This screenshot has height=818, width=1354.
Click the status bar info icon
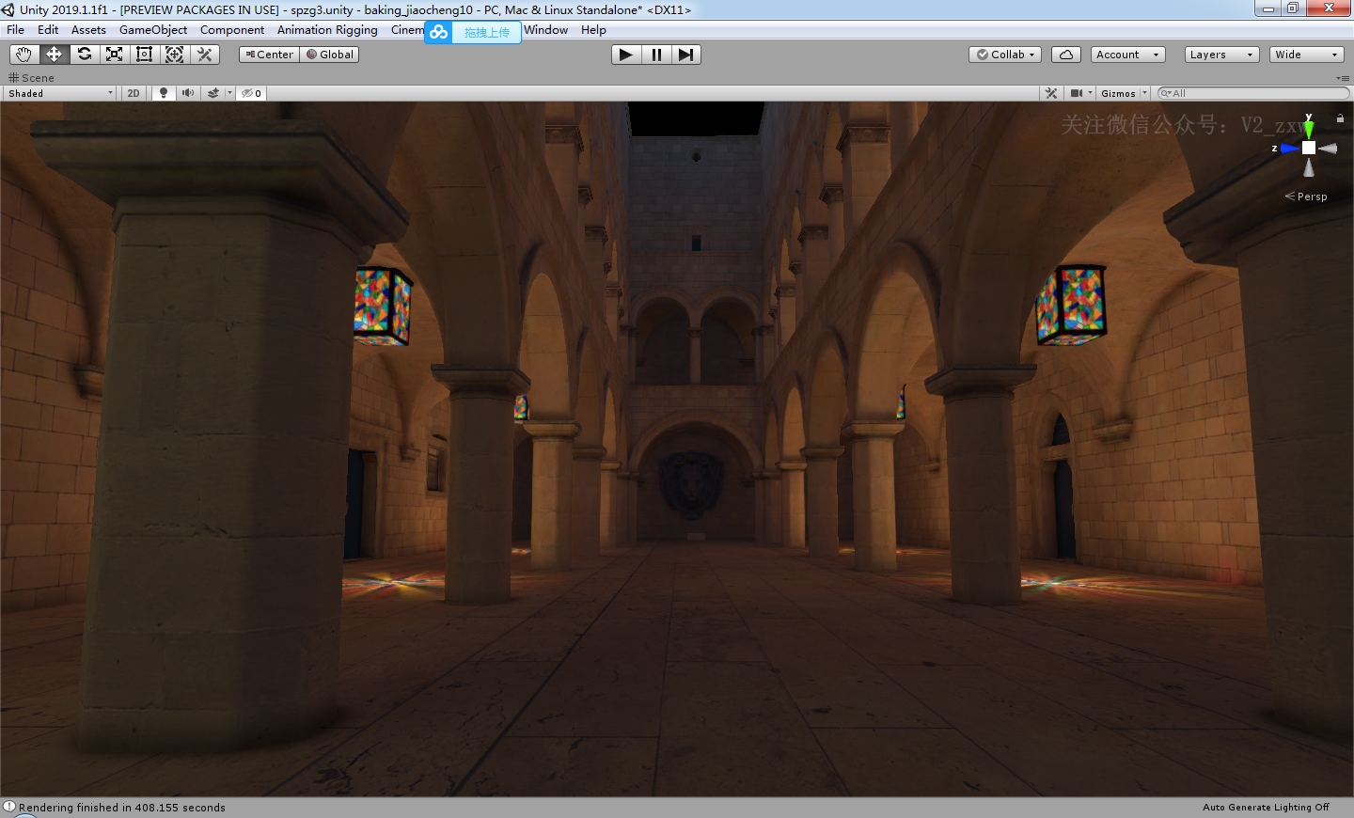pyautogui.click(x=9, y=807)
